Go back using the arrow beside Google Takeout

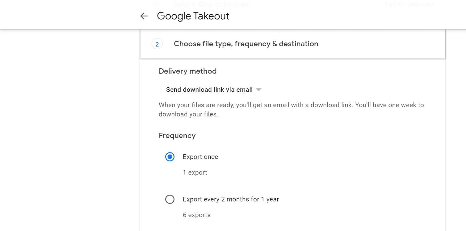click(x=144, y=16)
